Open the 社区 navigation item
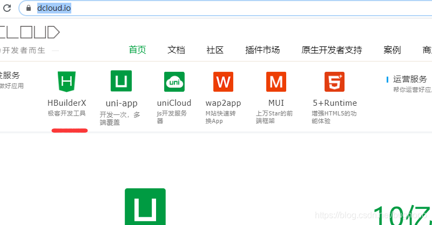The width and height of the screenshot is (432, 225). (x=215, y=50)
